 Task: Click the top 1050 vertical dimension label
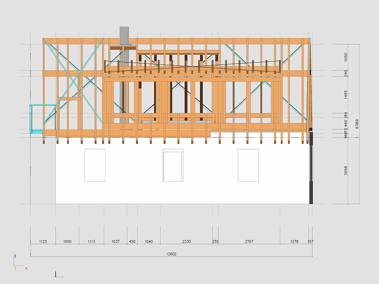346,57
